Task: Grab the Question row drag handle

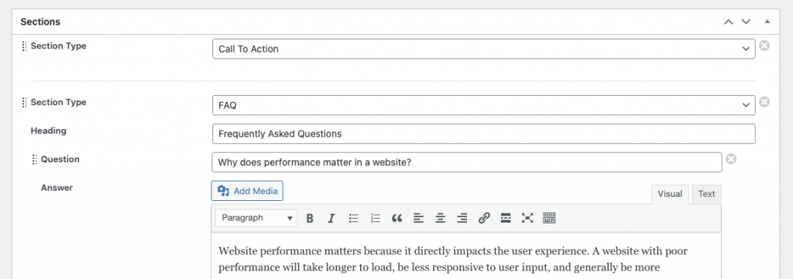Action: click(34, 159)
